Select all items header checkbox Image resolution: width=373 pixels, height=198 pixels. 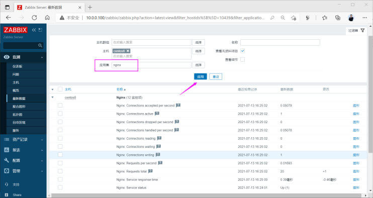point(60,89)
